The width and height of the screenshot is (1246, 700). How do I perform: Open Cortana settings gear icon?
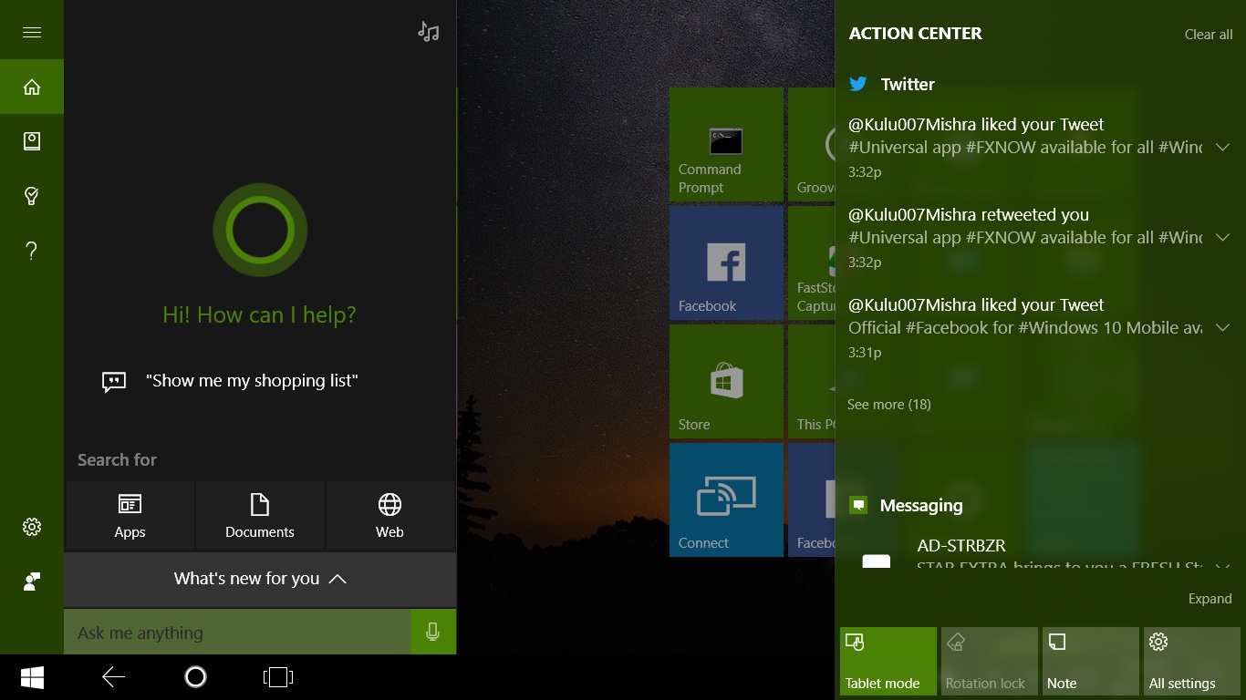pyautogui.click(x=32, y=527)
